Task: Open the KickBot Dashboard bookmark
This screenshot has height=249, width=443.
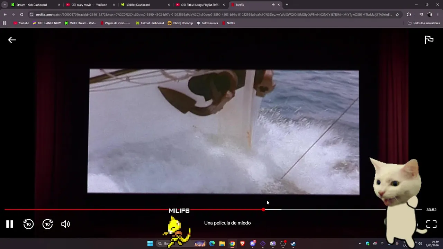Action: 150,23
